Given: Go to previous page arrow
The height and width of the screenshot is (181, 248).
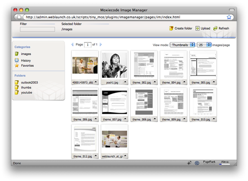Looking at the screenshot, I should click(x=72, y=45).
